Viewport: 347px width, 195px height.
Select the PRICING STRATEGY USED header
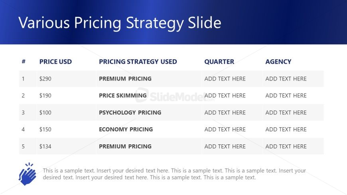(x=138, y=61)
